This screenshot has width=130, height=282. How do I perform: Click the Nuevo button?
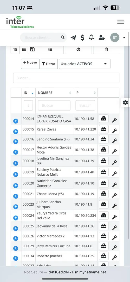[x=30, y=64]
